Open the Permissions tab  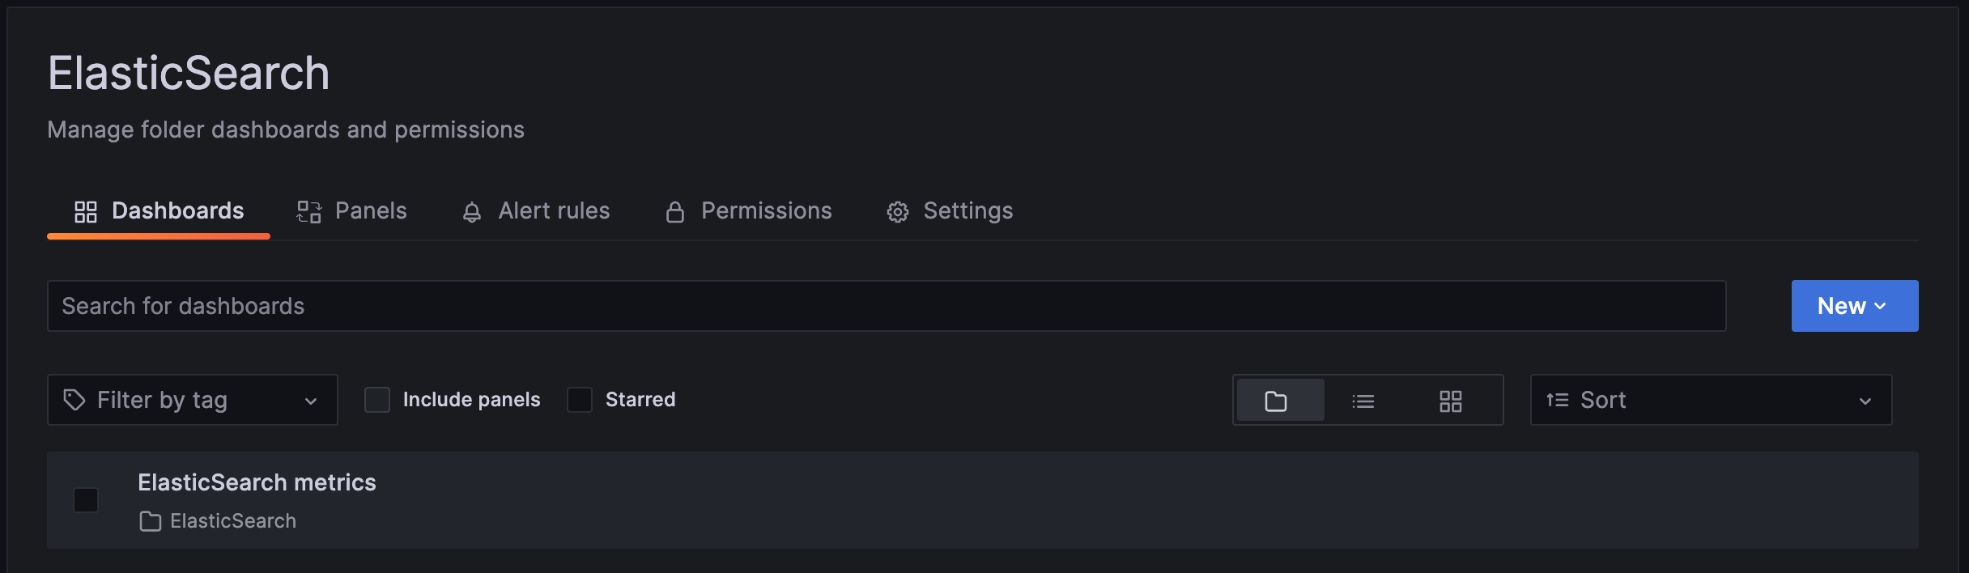coord(766,210)
